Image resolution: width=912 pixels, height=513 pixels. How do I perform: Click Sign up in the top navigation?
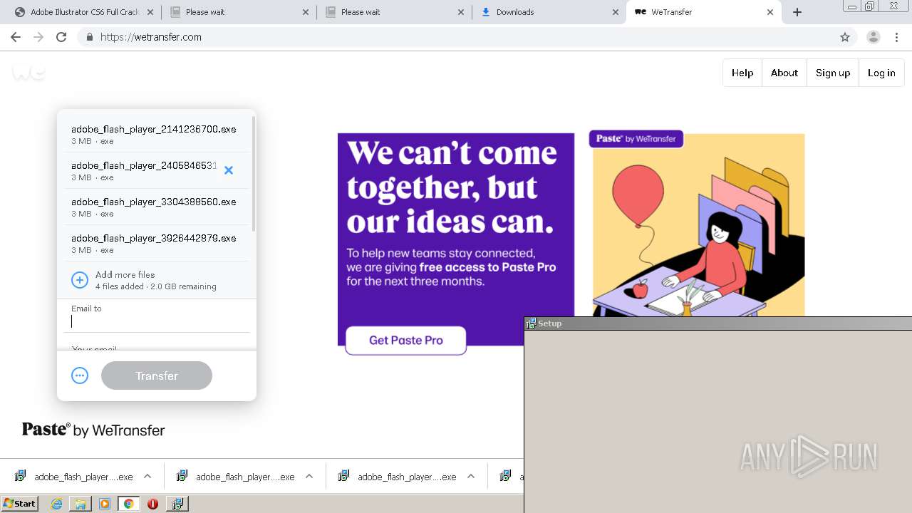(833, 73)
